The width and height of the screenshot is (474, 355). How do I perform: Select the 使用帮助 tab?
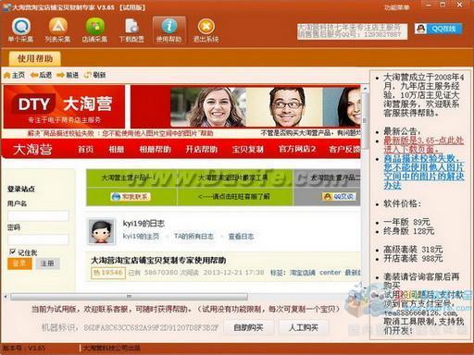tap(35, 58)
